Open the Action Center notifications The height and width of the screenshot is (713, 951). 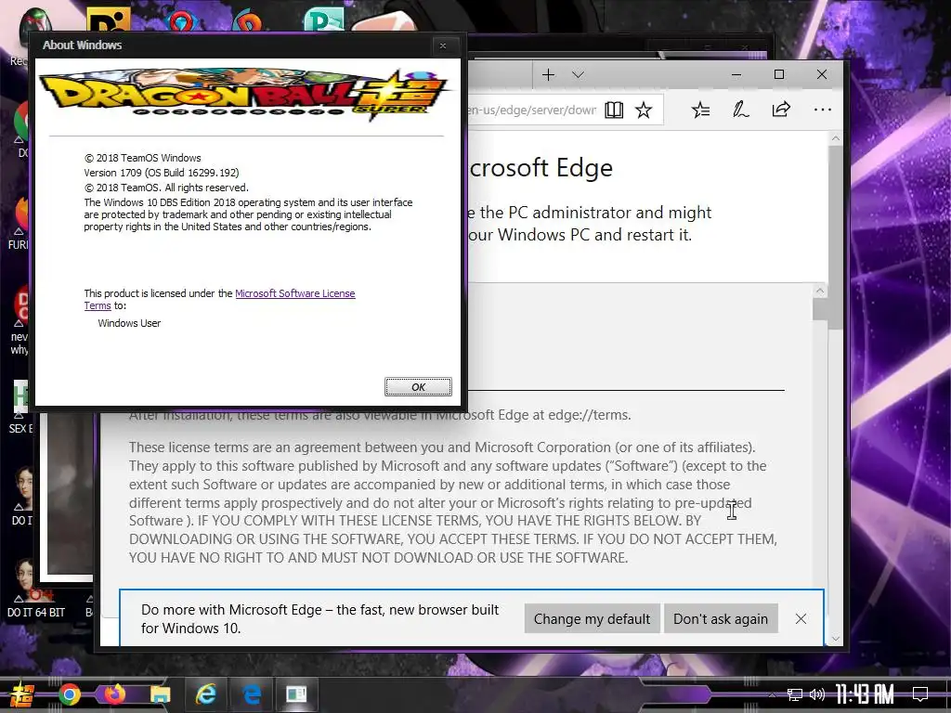pos(920,694)
